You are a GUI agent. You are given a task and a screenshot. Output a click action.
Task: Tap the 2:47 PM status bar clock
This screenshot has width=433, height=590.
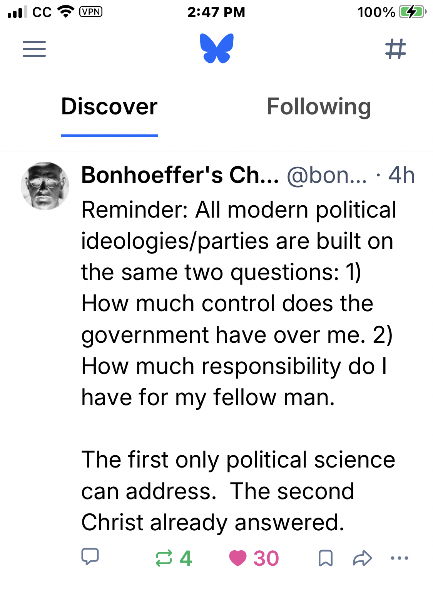216,12
